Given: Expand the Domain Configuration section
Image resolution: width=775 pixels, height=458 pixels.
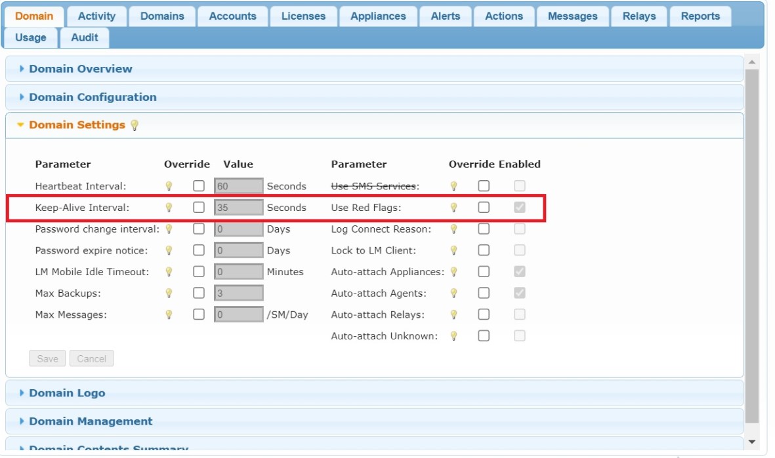Looking at the screenshot, I should pos(374,97).
